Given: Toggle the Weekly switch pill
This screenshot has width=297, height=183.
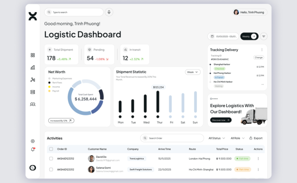Looking at the screenshot, I should [249, 37].
